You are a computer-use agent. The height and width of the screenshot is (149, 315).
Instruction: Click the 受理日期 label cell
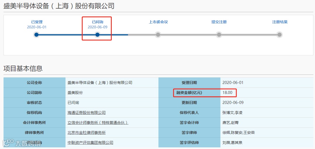[x=189, y=83]
